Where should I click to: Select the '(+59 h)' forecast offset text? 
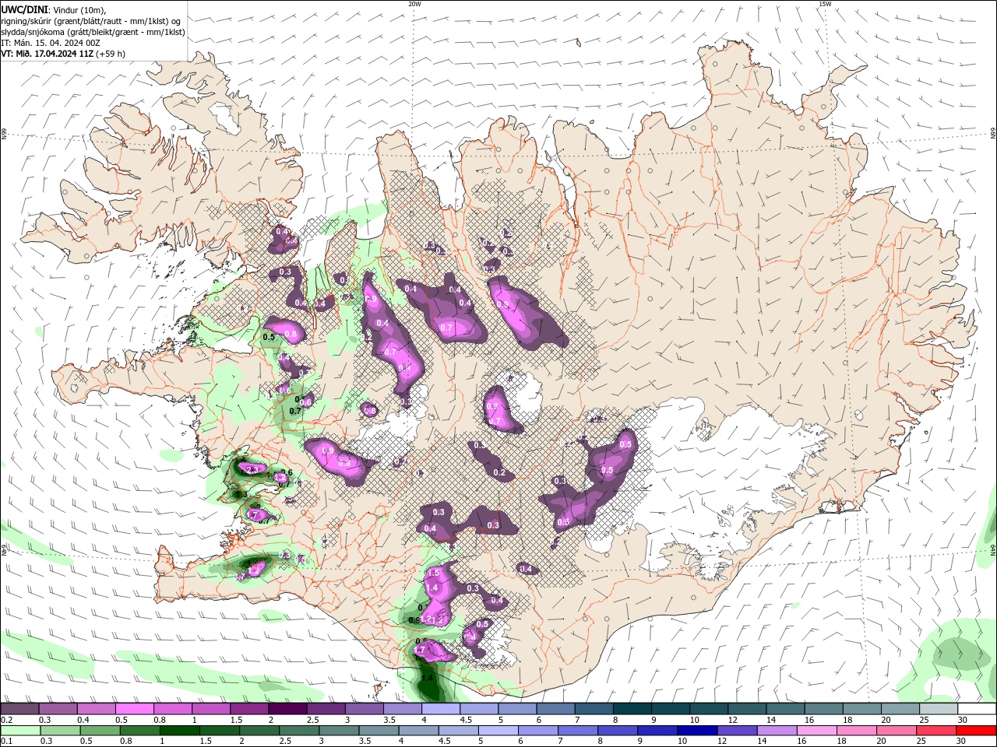click(111, 54)
